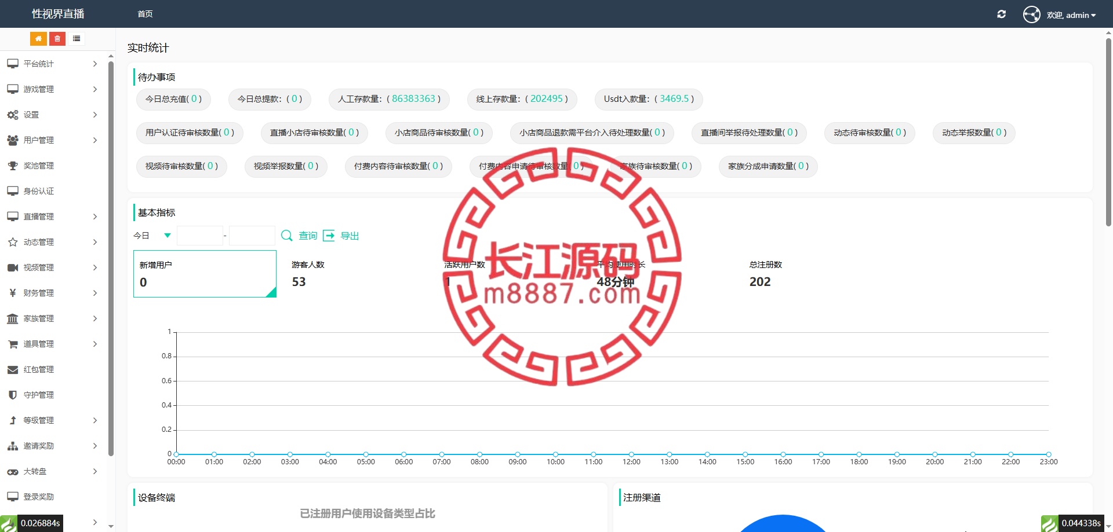Expand the 用户管理 menu chevron

click(x=95, y=140)
